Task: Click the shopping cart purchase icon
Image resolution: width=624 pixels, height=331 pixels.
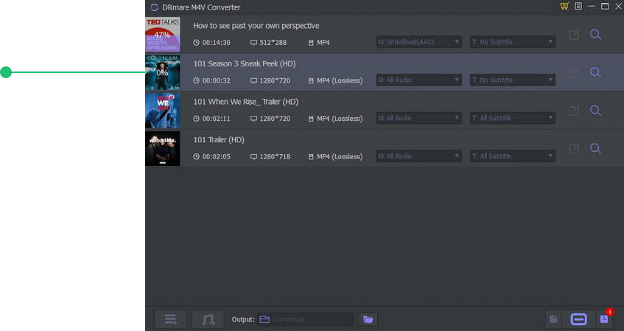Action: point(564,7)
